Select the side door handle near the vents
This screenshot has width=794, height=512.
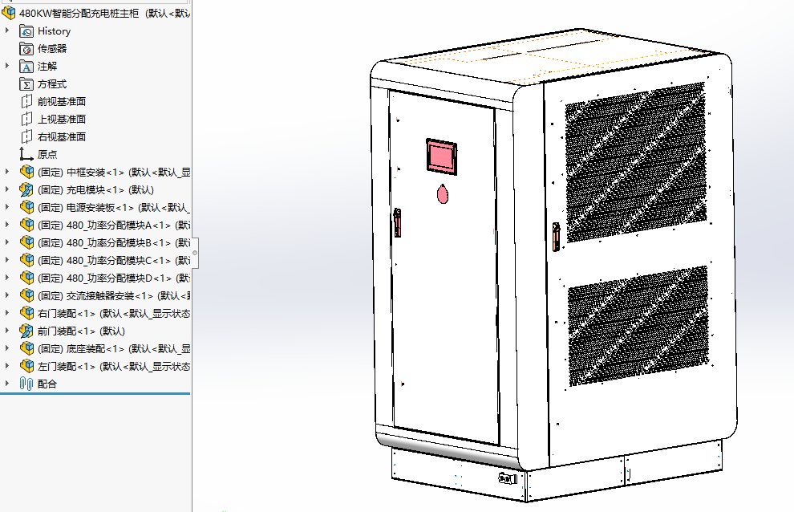click(556, 237)
